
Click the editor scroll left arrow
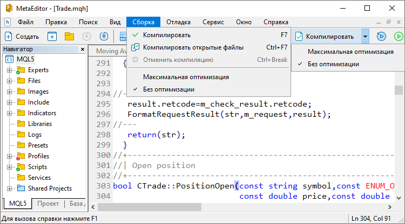93,207
